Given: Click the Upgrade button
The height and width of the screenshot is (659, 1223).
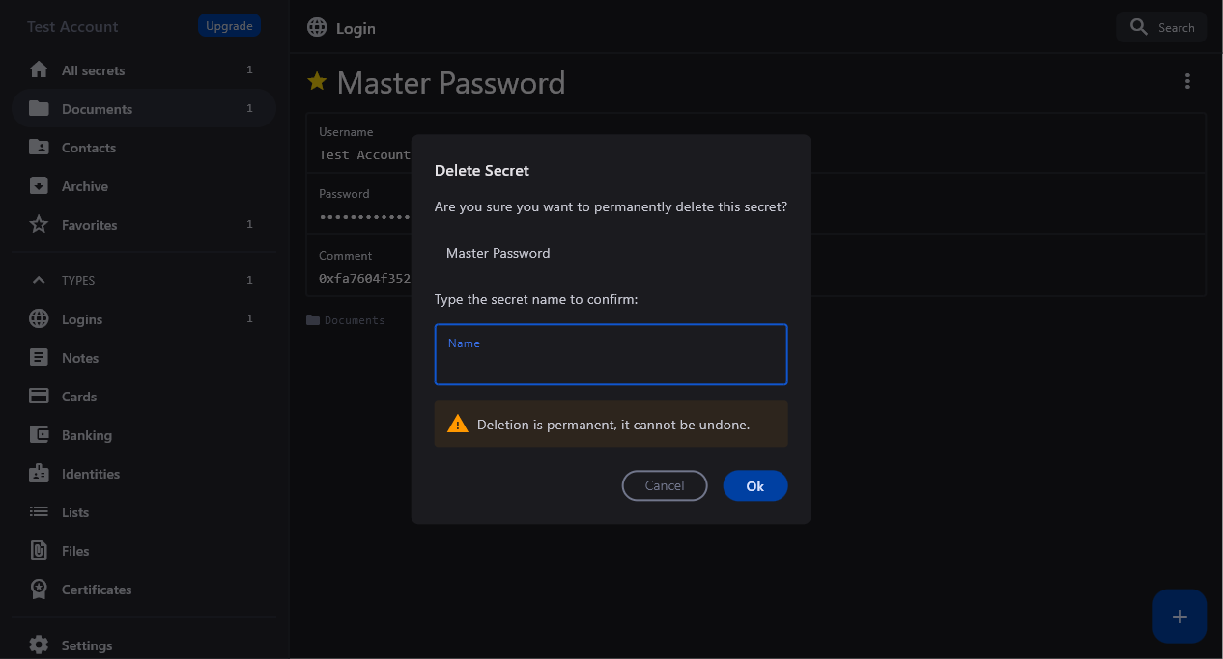Looking at the screenshot, I should click(x=229, y=26).
